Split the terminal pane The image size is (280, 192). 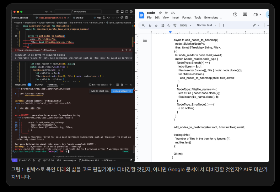(117, 85)
